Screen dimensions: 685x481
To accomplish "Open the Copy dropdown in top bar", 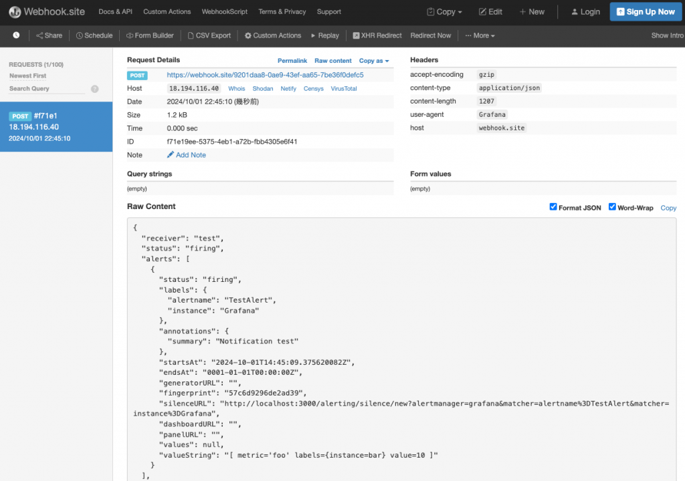I will (445, 12).
